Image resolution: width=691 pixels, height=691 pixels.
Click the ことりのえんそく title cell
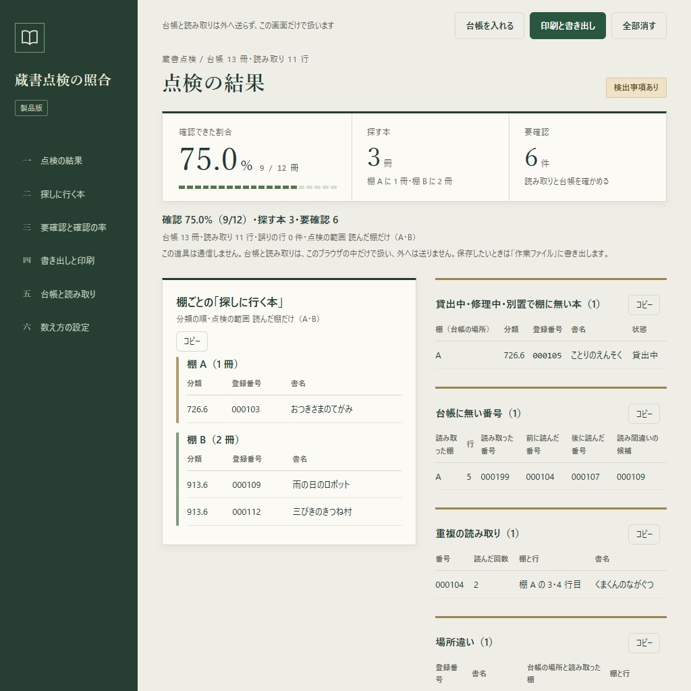click(x=597, y=355)
